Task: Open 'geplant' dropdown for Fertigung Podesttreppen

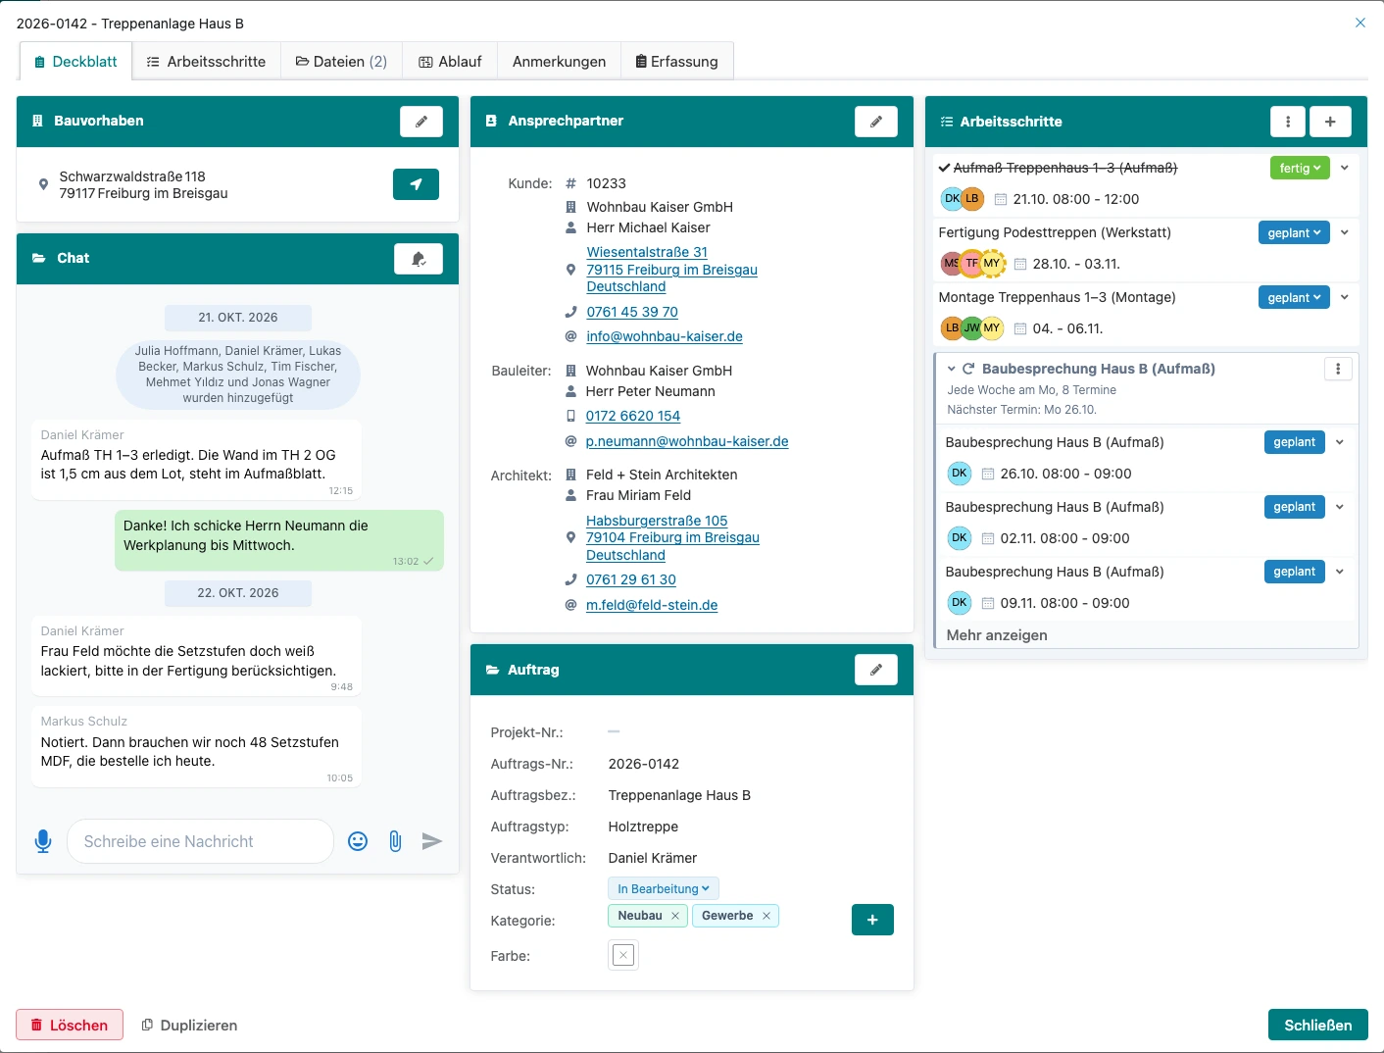Action: pos(1294,233)
